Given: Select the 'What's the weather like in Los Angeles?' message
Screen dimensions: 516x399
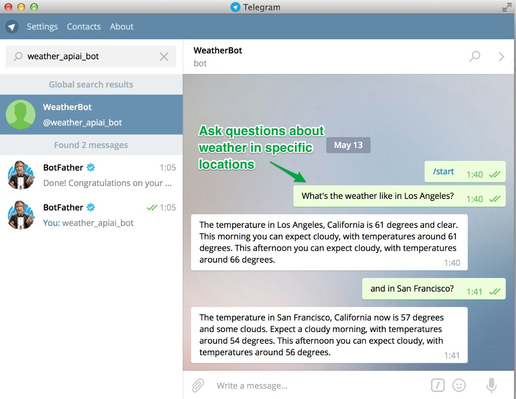Looking at the screenshot, I should (x=399, y=196).
